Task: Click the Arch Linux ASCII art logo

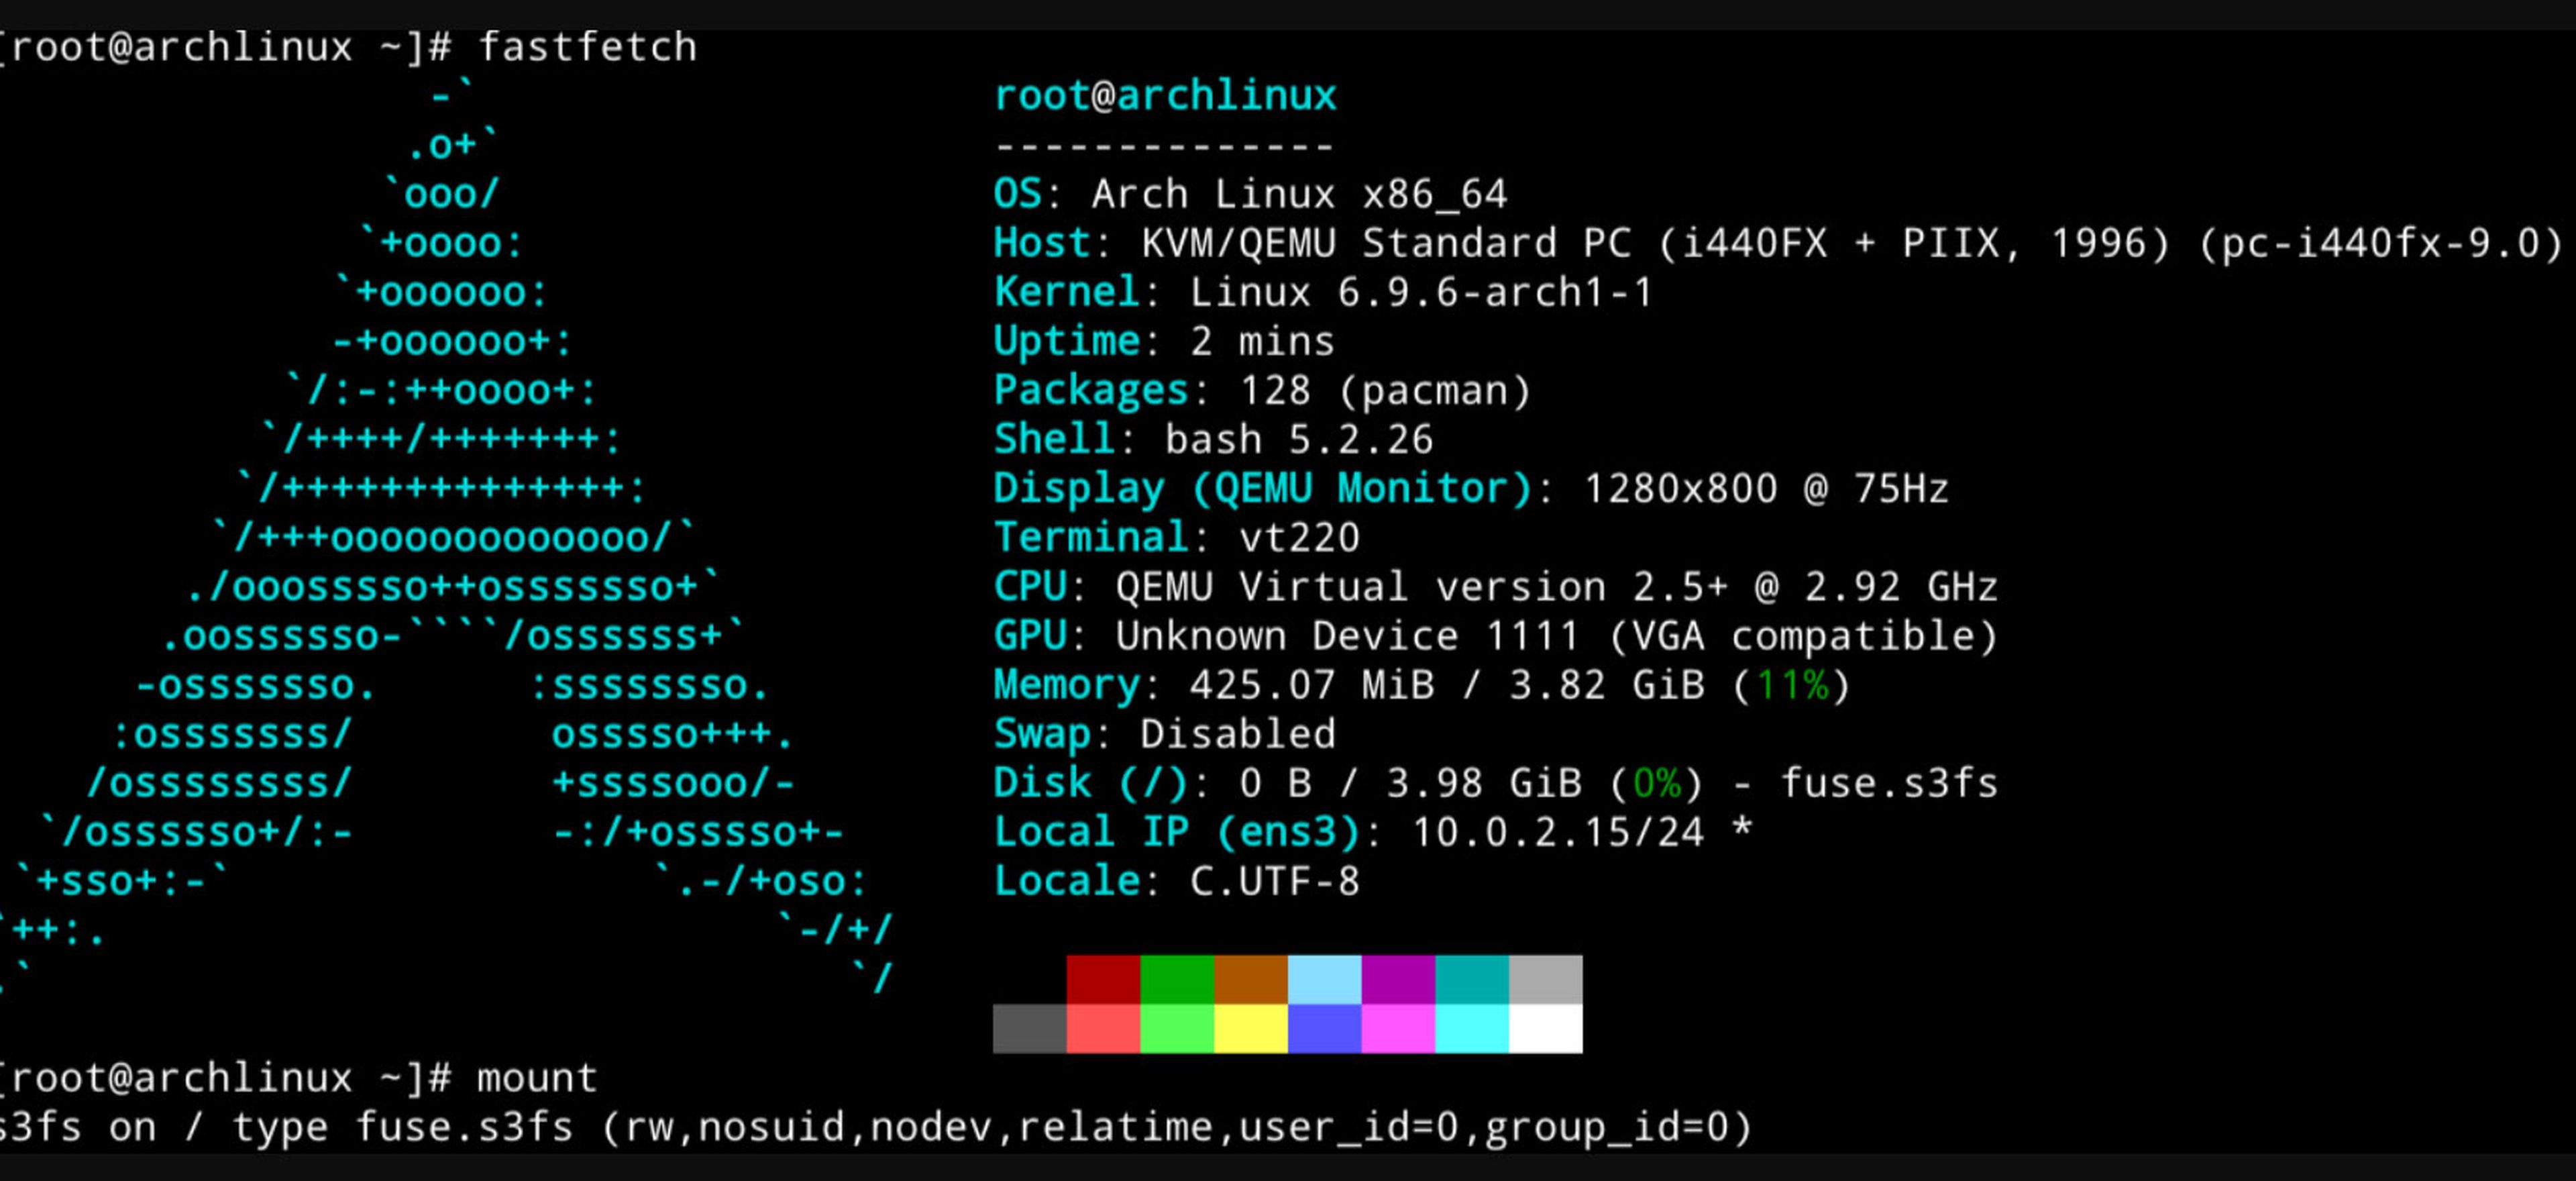Action: [445, 537]
